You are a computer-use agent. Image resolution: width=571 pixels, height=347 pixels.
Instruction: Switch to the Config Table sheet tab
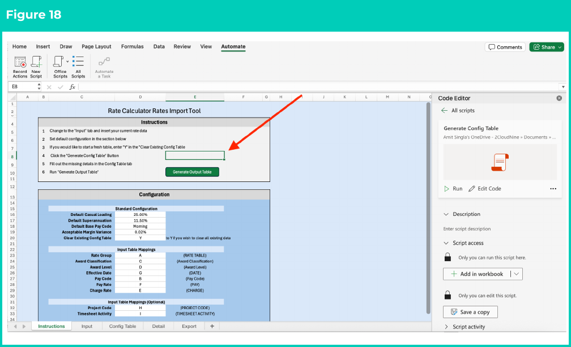tap(123, 326)
